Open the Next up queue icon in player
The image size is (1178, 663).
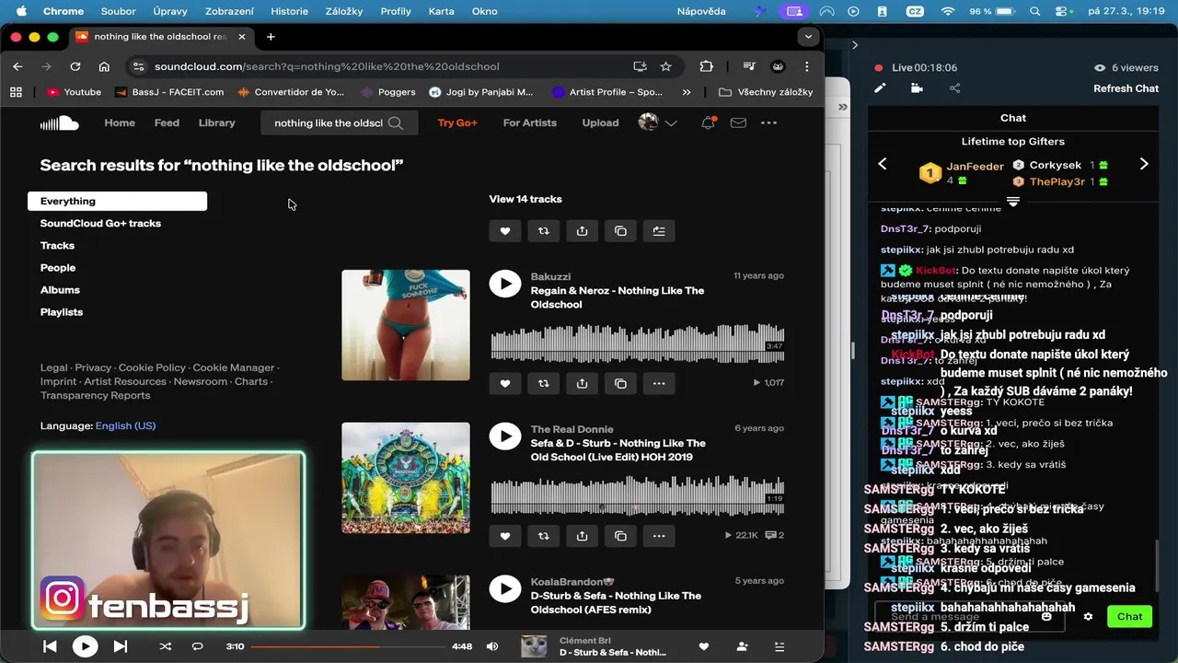780,646
